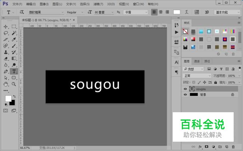
Task: Select the Rectangle shape tool
Action: tap(14, 78)
